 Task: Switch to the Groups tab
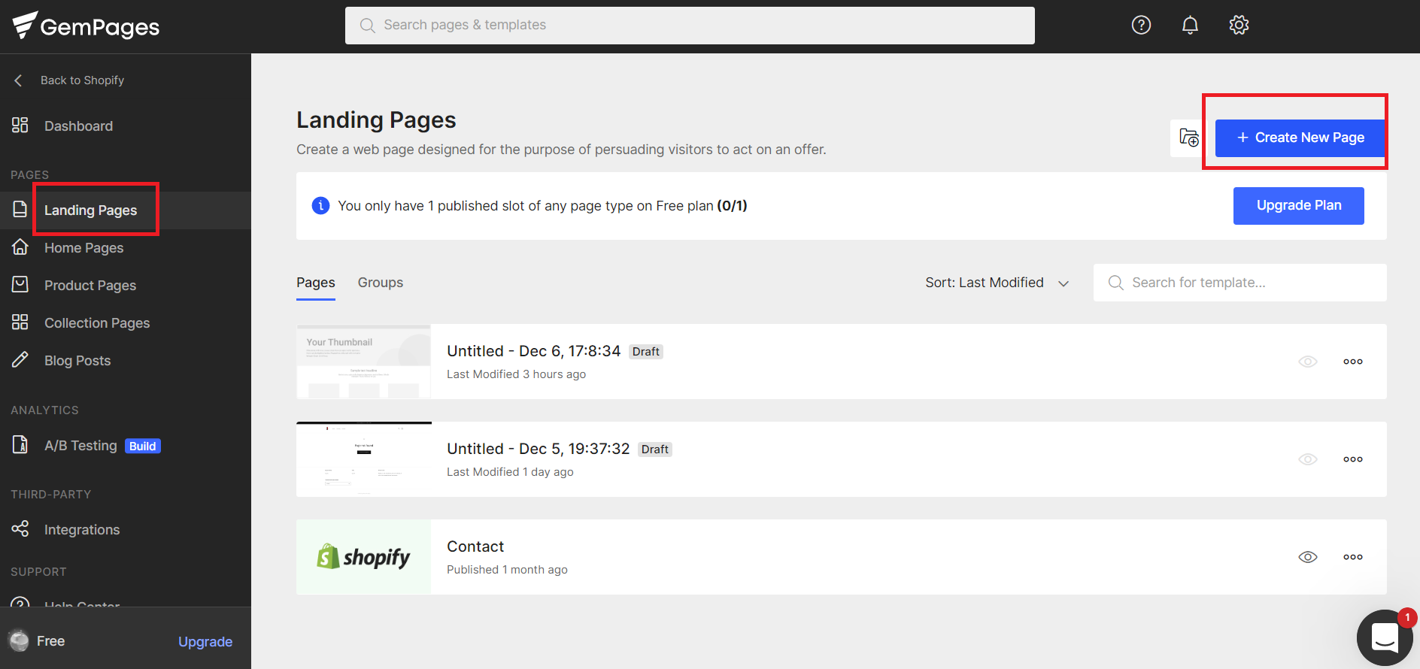[x=381, y=283]
